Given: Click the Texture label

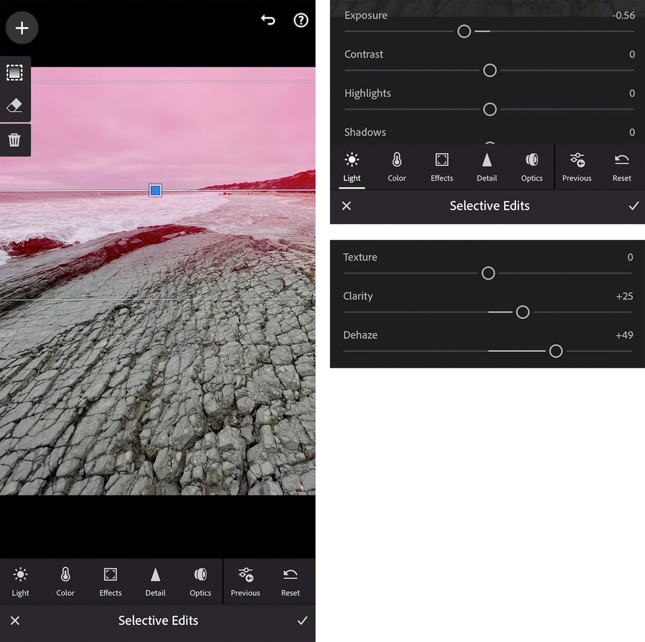Looking at the screenshot, I should click(360, 257).
